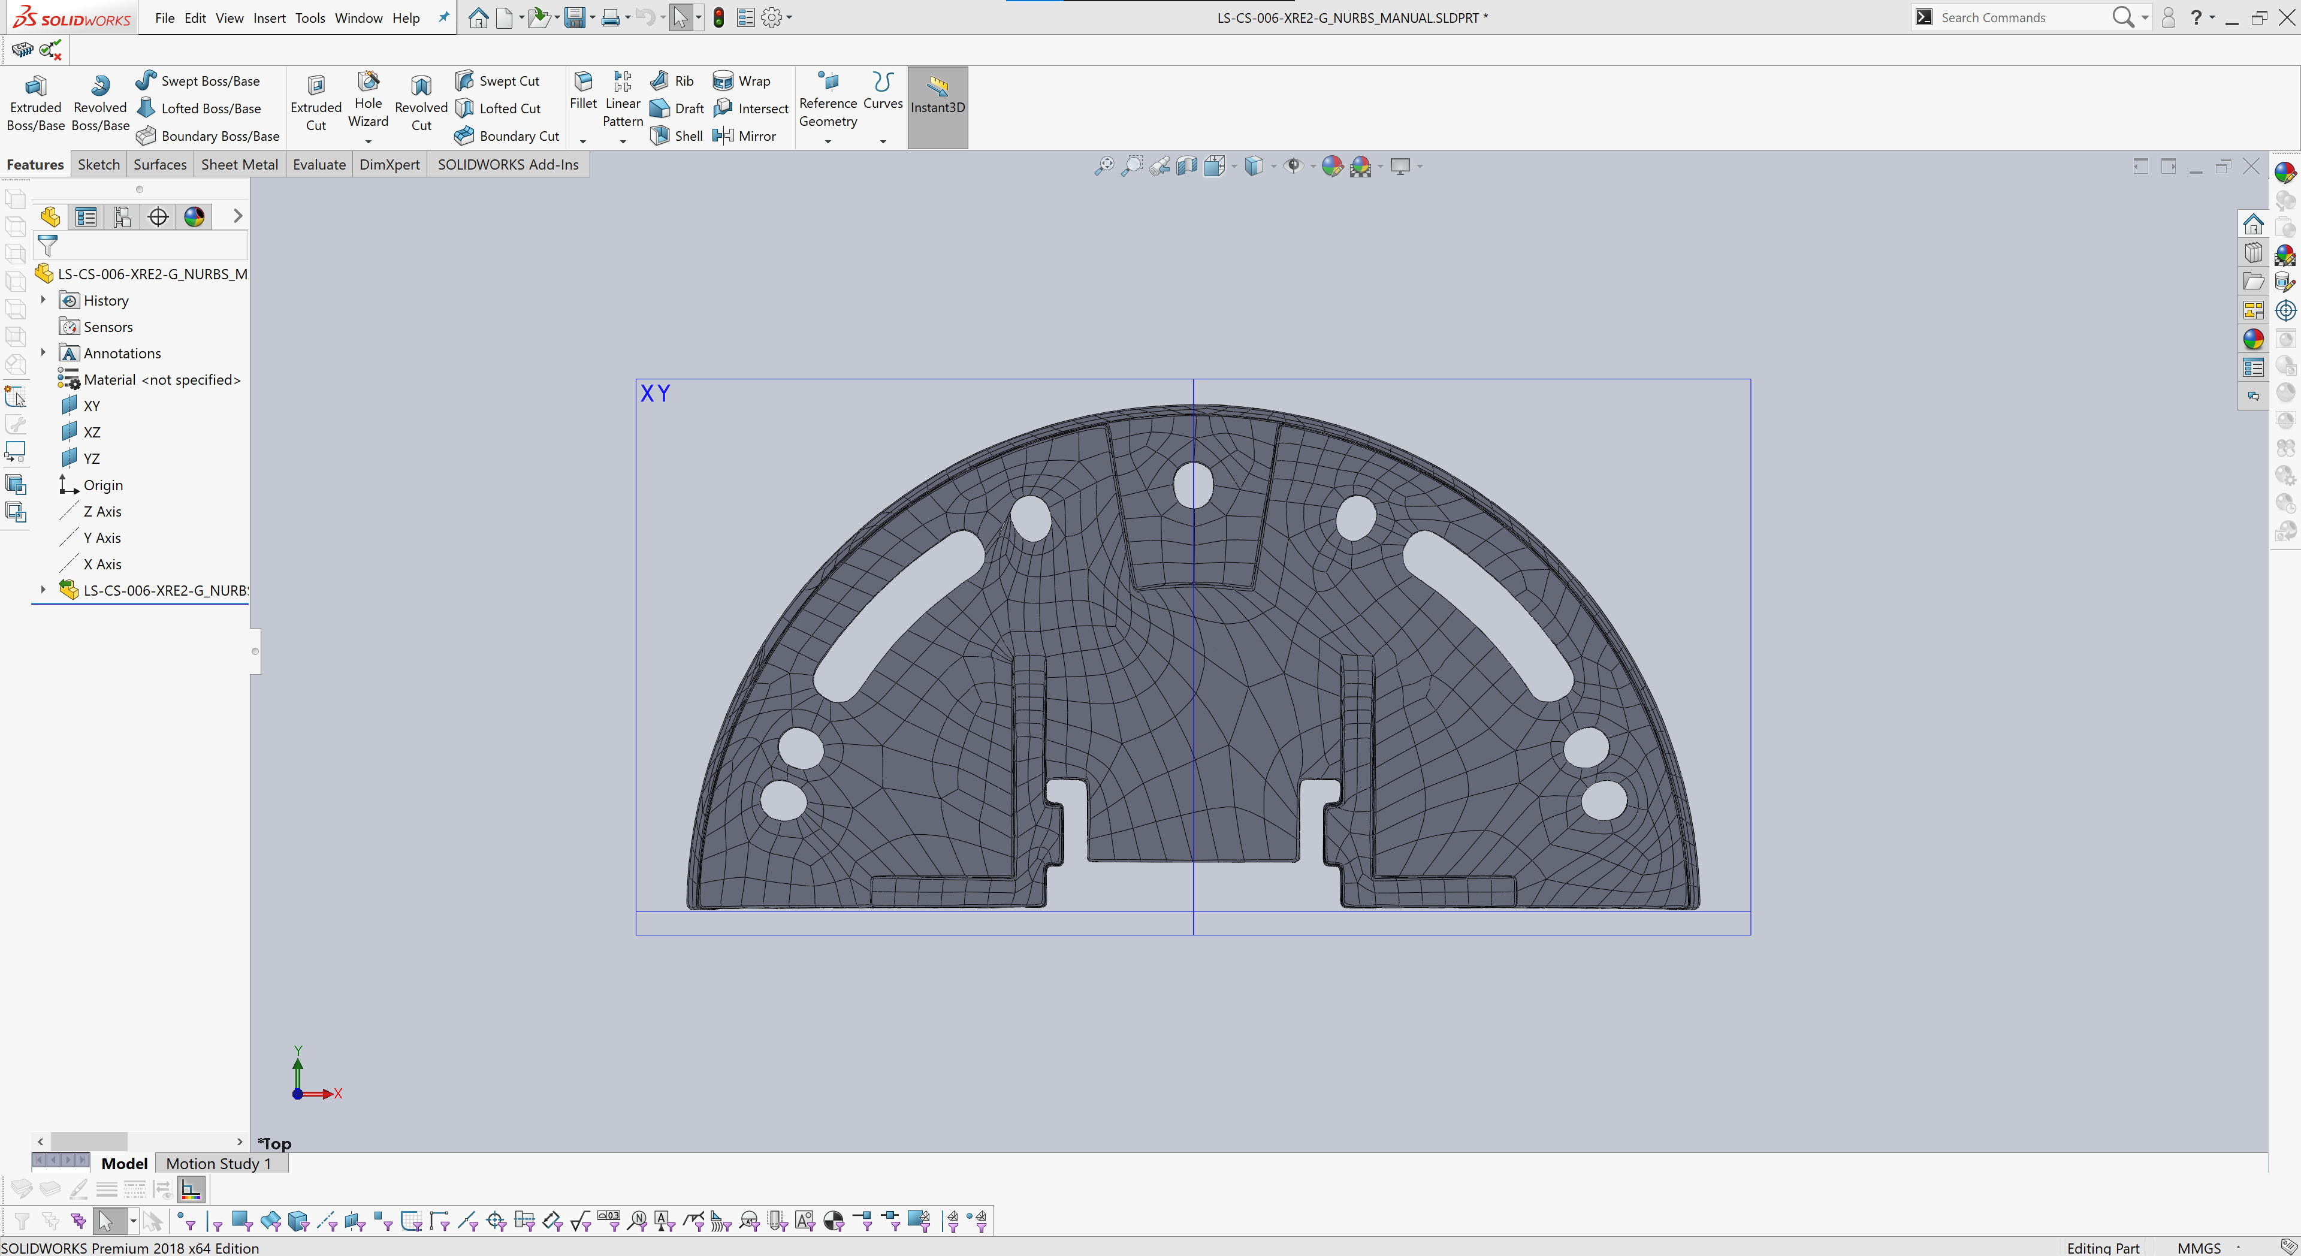Image resolution: width=2301 pixels, height=1256 pixels.
Task: Click the Fillet tool
Action: [x=583, y=91]
